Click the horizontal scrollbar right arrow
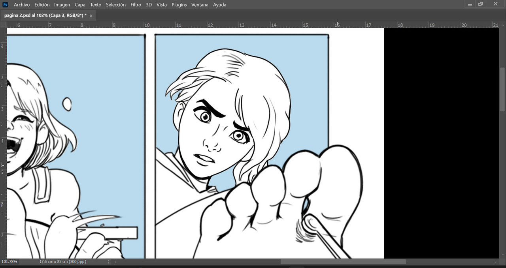506x268 pixels. (495, 262)
